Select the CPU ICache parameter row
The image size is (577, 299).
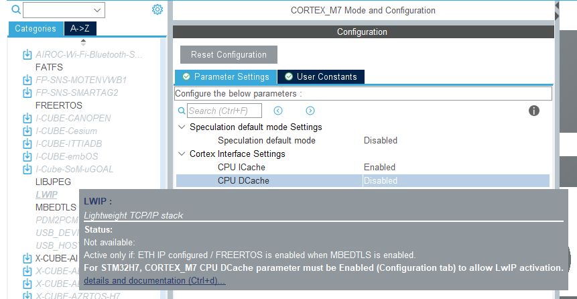point(363,167)
